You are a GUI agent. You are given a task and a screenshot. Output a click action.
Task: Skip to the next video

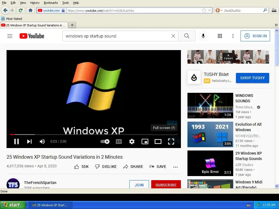pyautogui.click(x=29, y=142)
